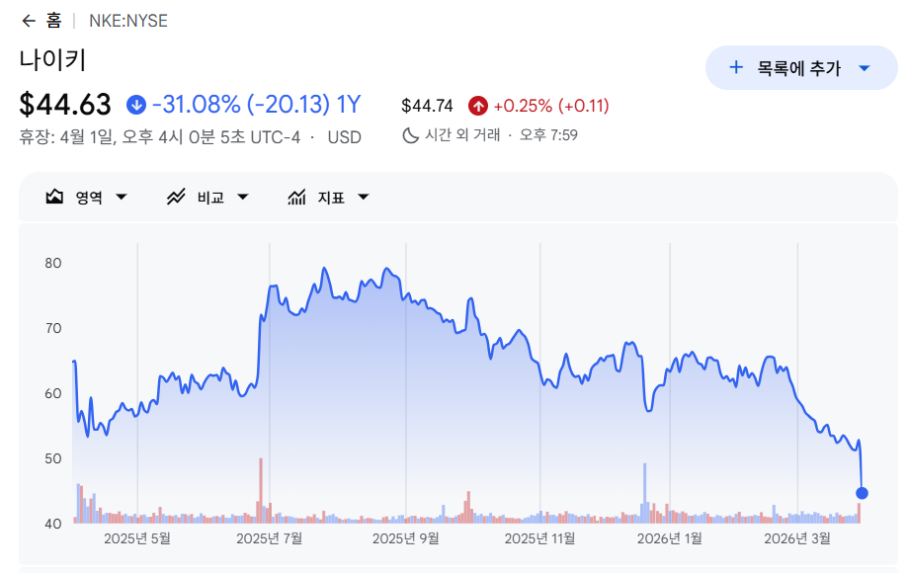Click the blue down-arrow change icon
The image size is (908, 573).
pos(136,104)
